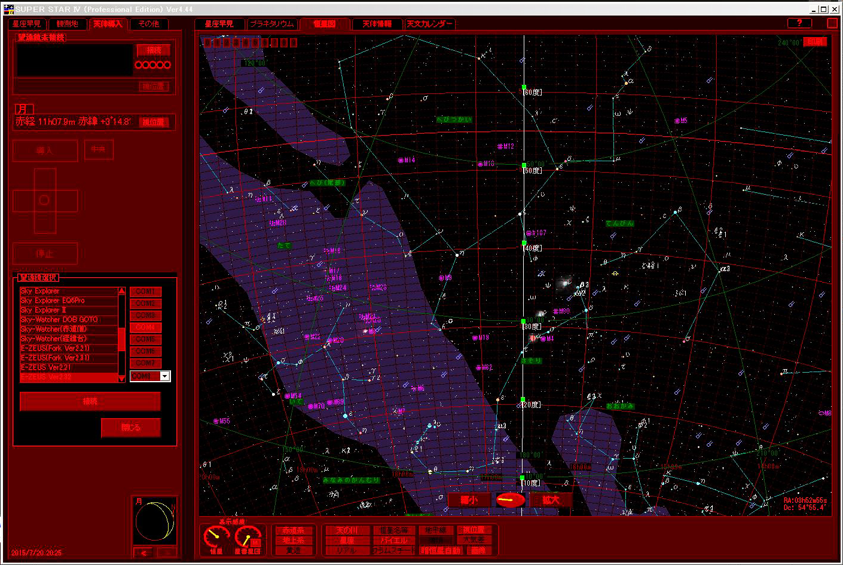Click the 導入 GoTo button

(45, 151)
